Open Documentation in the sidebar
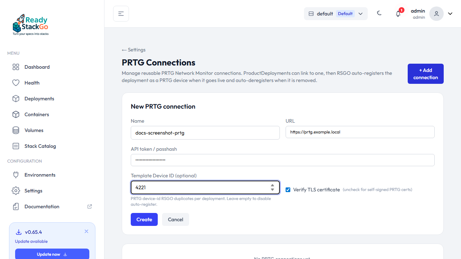This screenshot has width=461, height=259. tap(52, 206)
